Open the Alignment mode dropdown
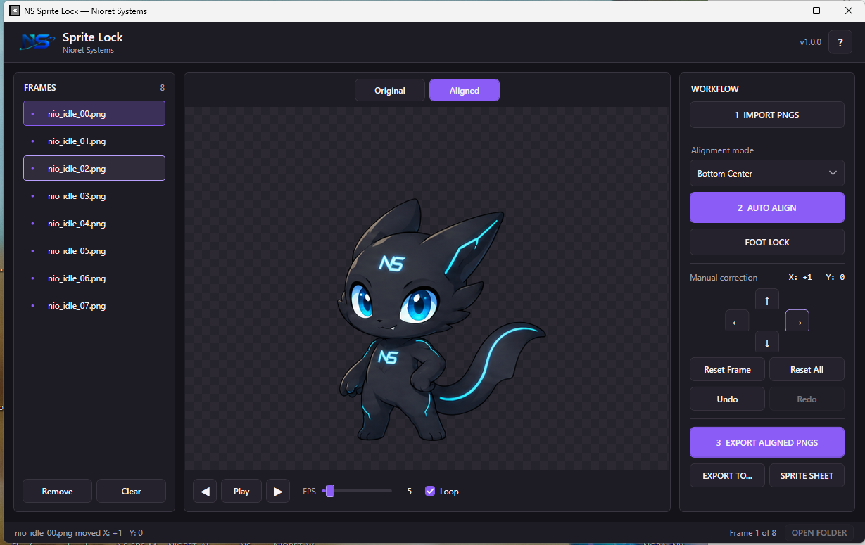The height and width of the screenshot is (545, 865). pyautogui.click(x=767, y=173)
